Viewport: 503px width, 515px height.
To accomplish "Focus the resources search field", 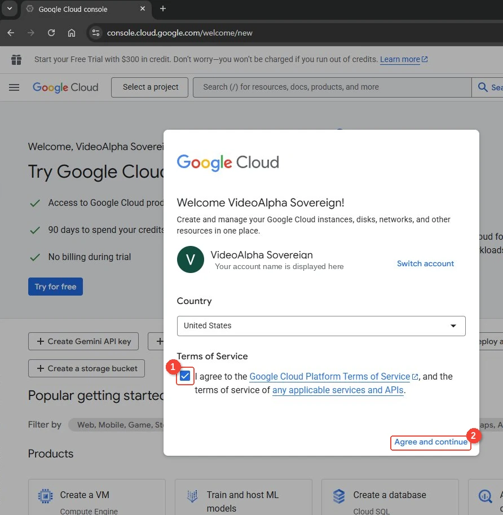I will click(x=332, y=87).
